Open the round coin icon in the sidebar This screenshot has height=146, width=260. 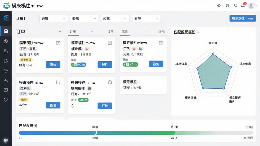tap(6, 41)
